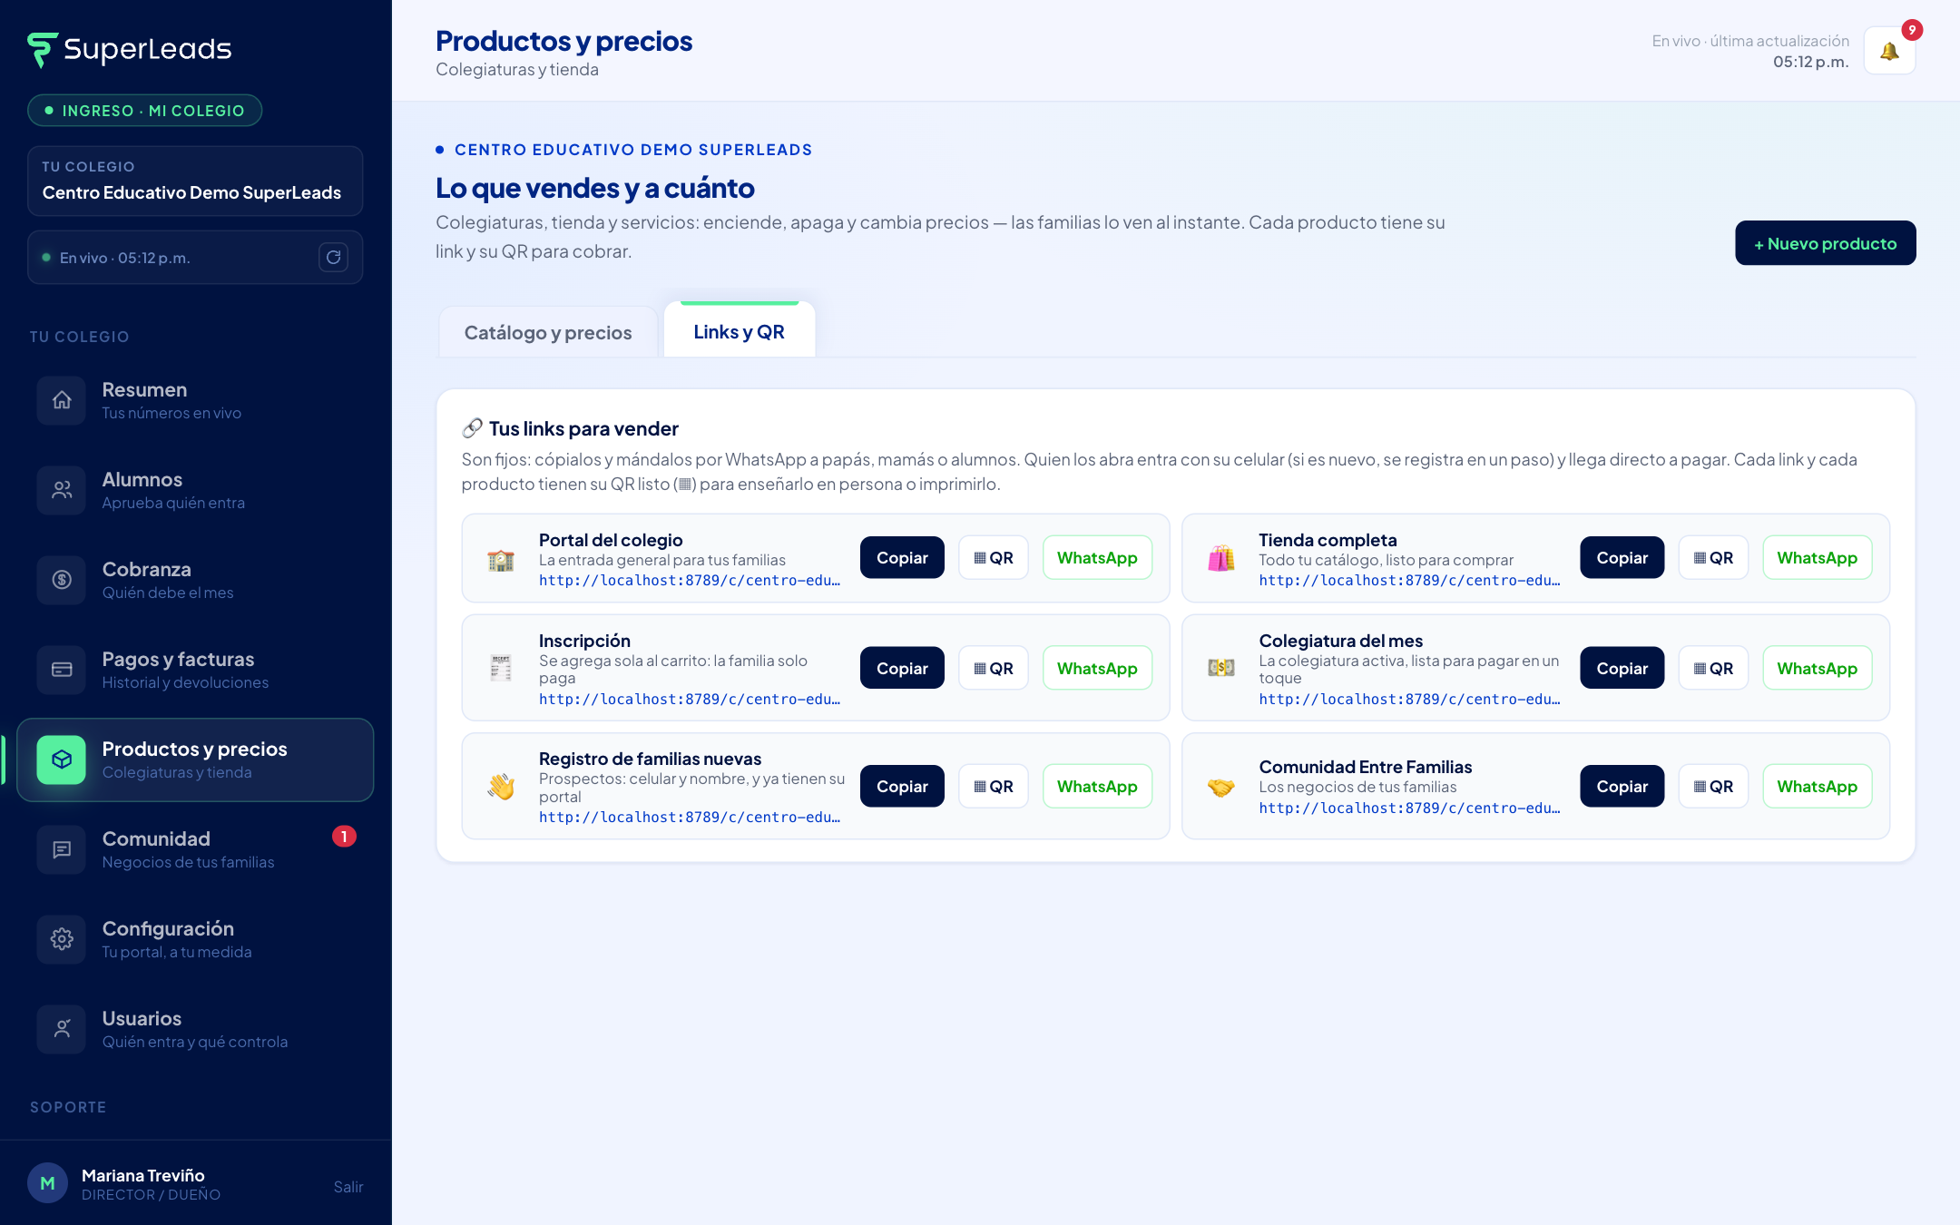Click the refresh icon beside En vivo
Image resolution: width=1960 pixels, height=1225 pixels.
tap(333, 258)
